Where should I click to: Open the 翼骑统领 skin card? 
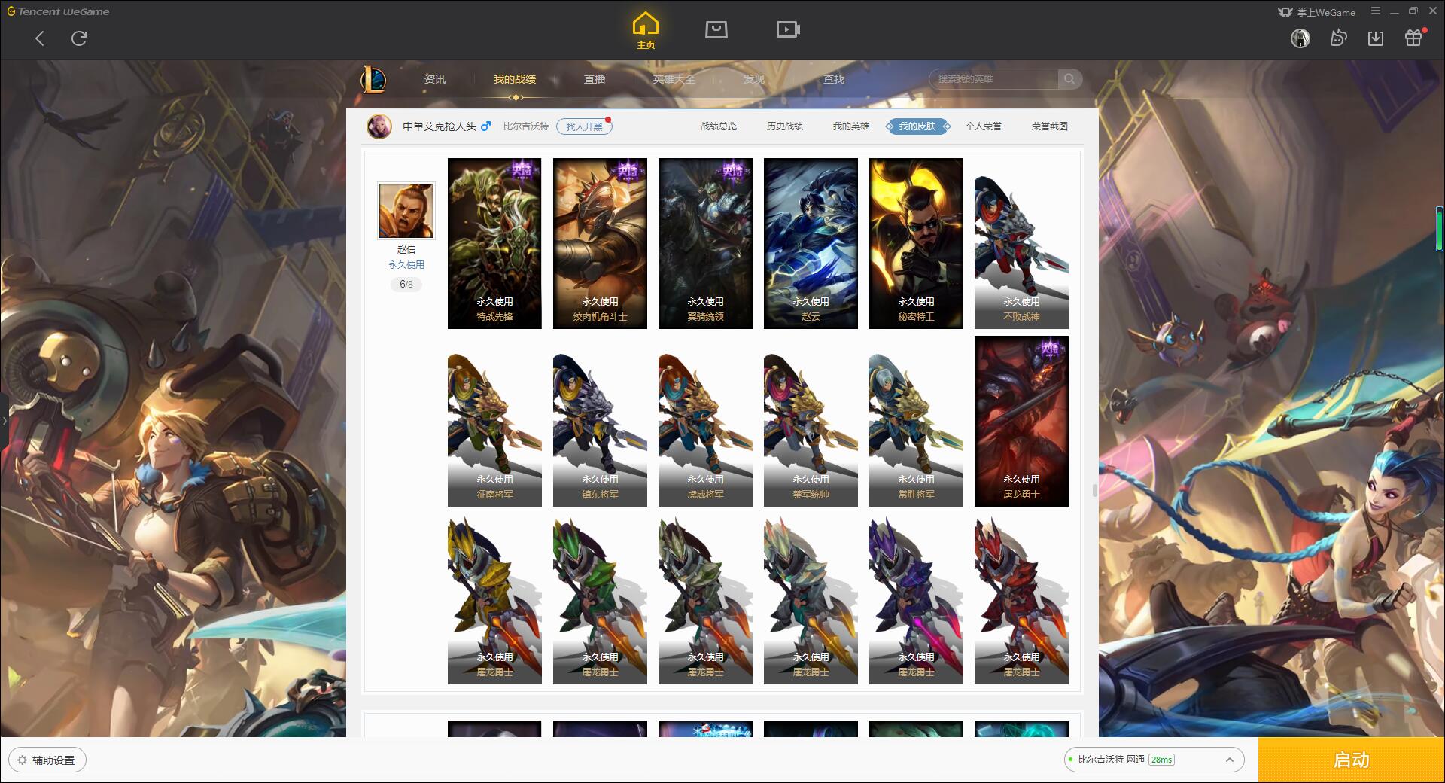[x=705, y=243]
